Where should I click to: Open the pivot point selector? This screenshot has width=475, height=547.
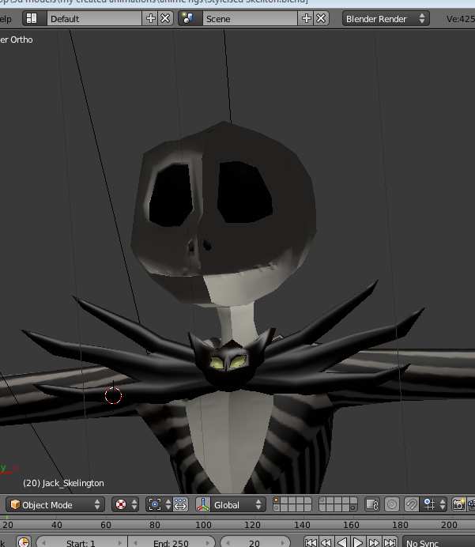pos(159,505)
